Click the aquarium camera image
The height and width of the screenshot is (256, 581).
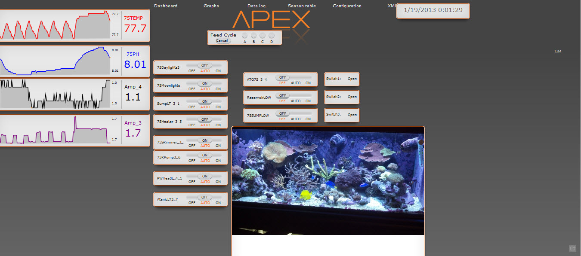tap(328, 180)
